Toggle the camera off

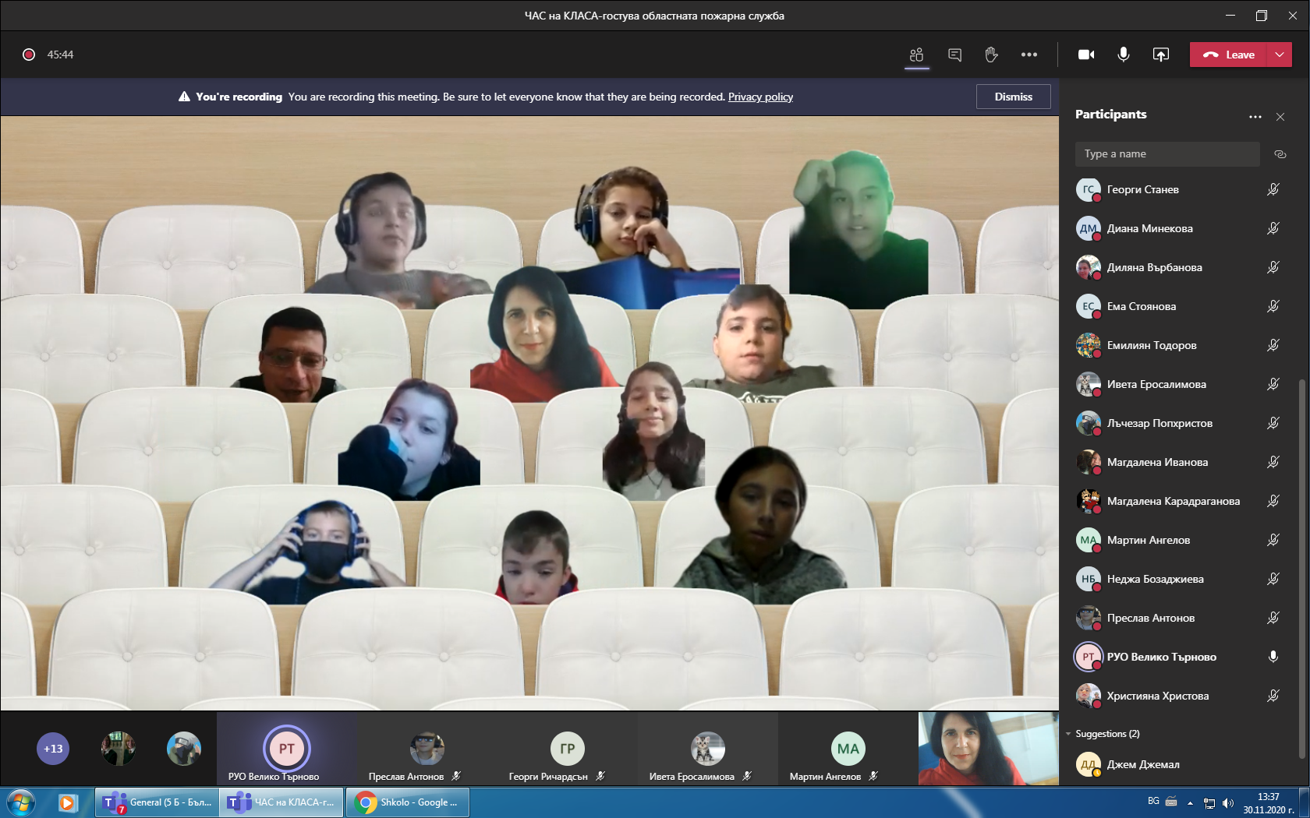1086,55
